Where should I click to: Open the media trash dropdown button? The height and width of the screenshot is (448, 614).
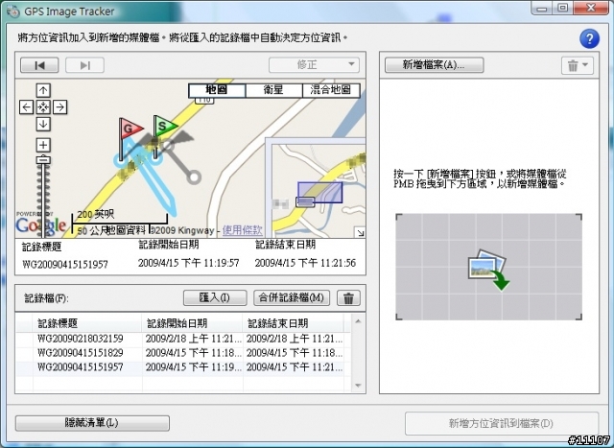click(578, 65)
